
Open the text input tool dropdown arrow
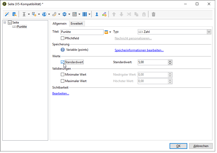[x=29, y=14]
